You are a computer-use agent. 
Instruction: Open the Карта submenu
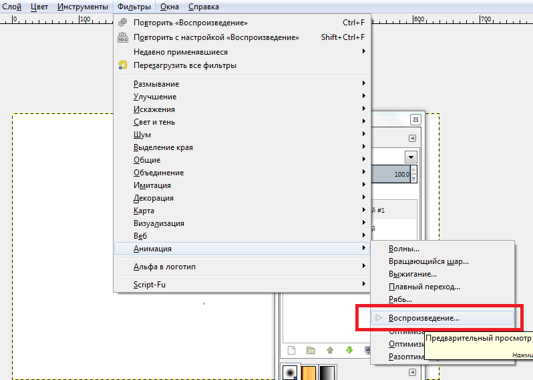[242, 211]
